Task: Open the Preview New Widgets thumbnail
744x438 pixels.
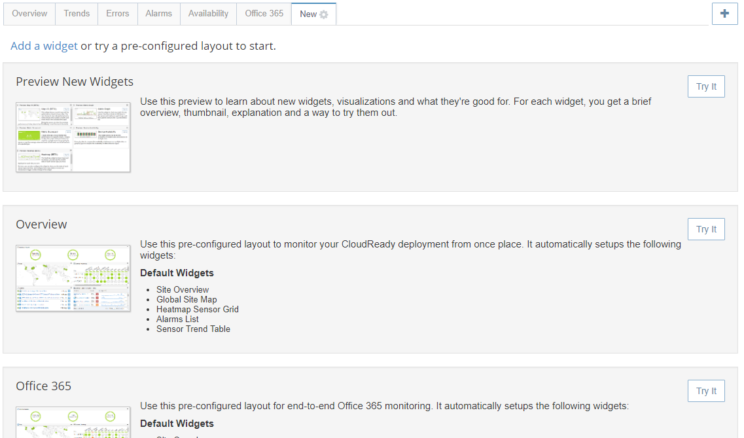Action: point(73,137)
